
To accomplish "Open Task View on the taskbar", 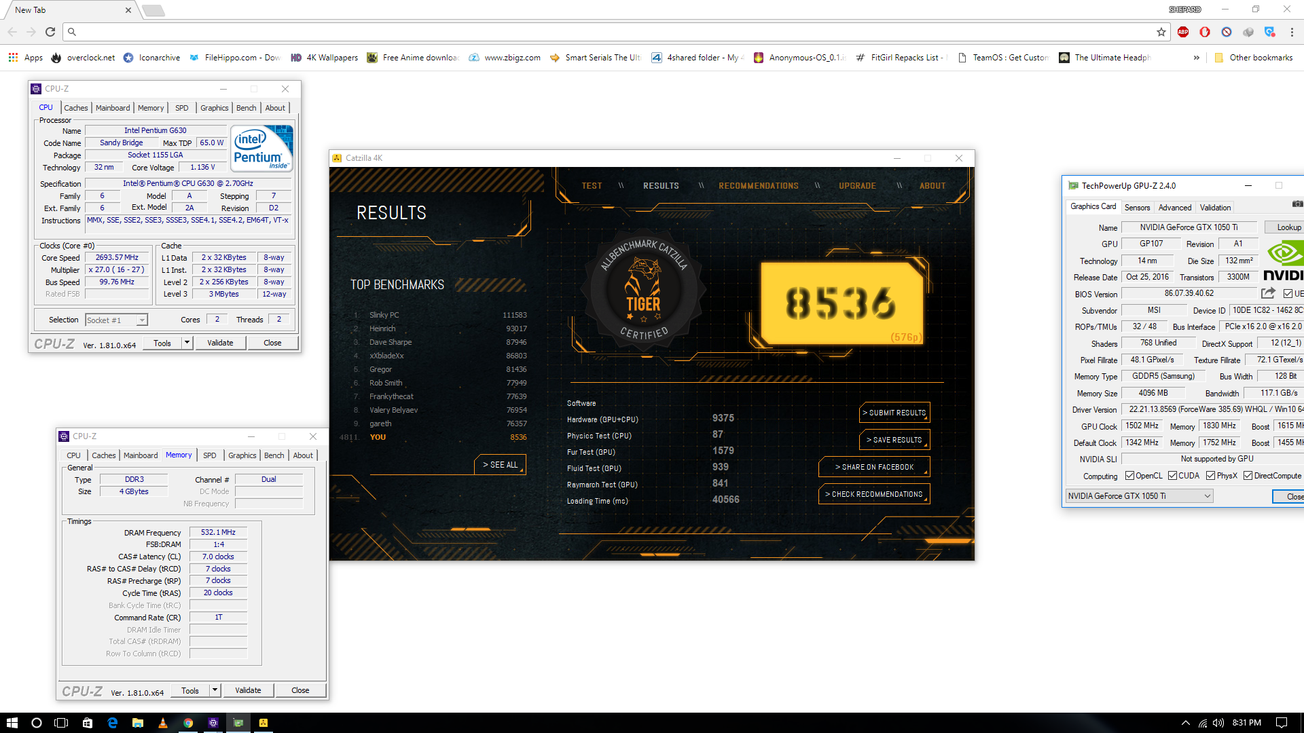I will click(61, 723).
